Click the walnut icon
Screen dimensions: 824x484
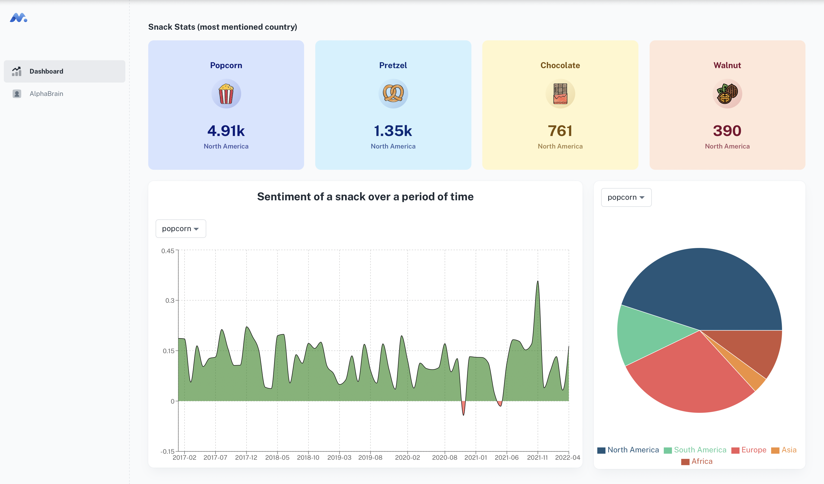pos(727,94)
